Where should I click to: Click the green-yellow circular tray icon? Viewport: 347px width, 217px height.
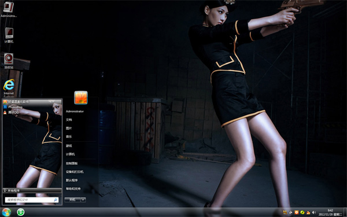302,212
